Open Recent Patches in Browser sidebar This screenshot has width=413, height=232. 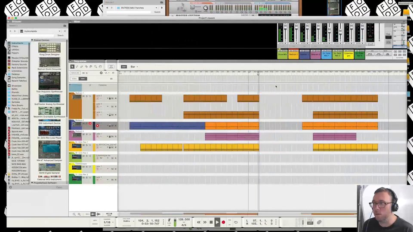coord(19,81)
